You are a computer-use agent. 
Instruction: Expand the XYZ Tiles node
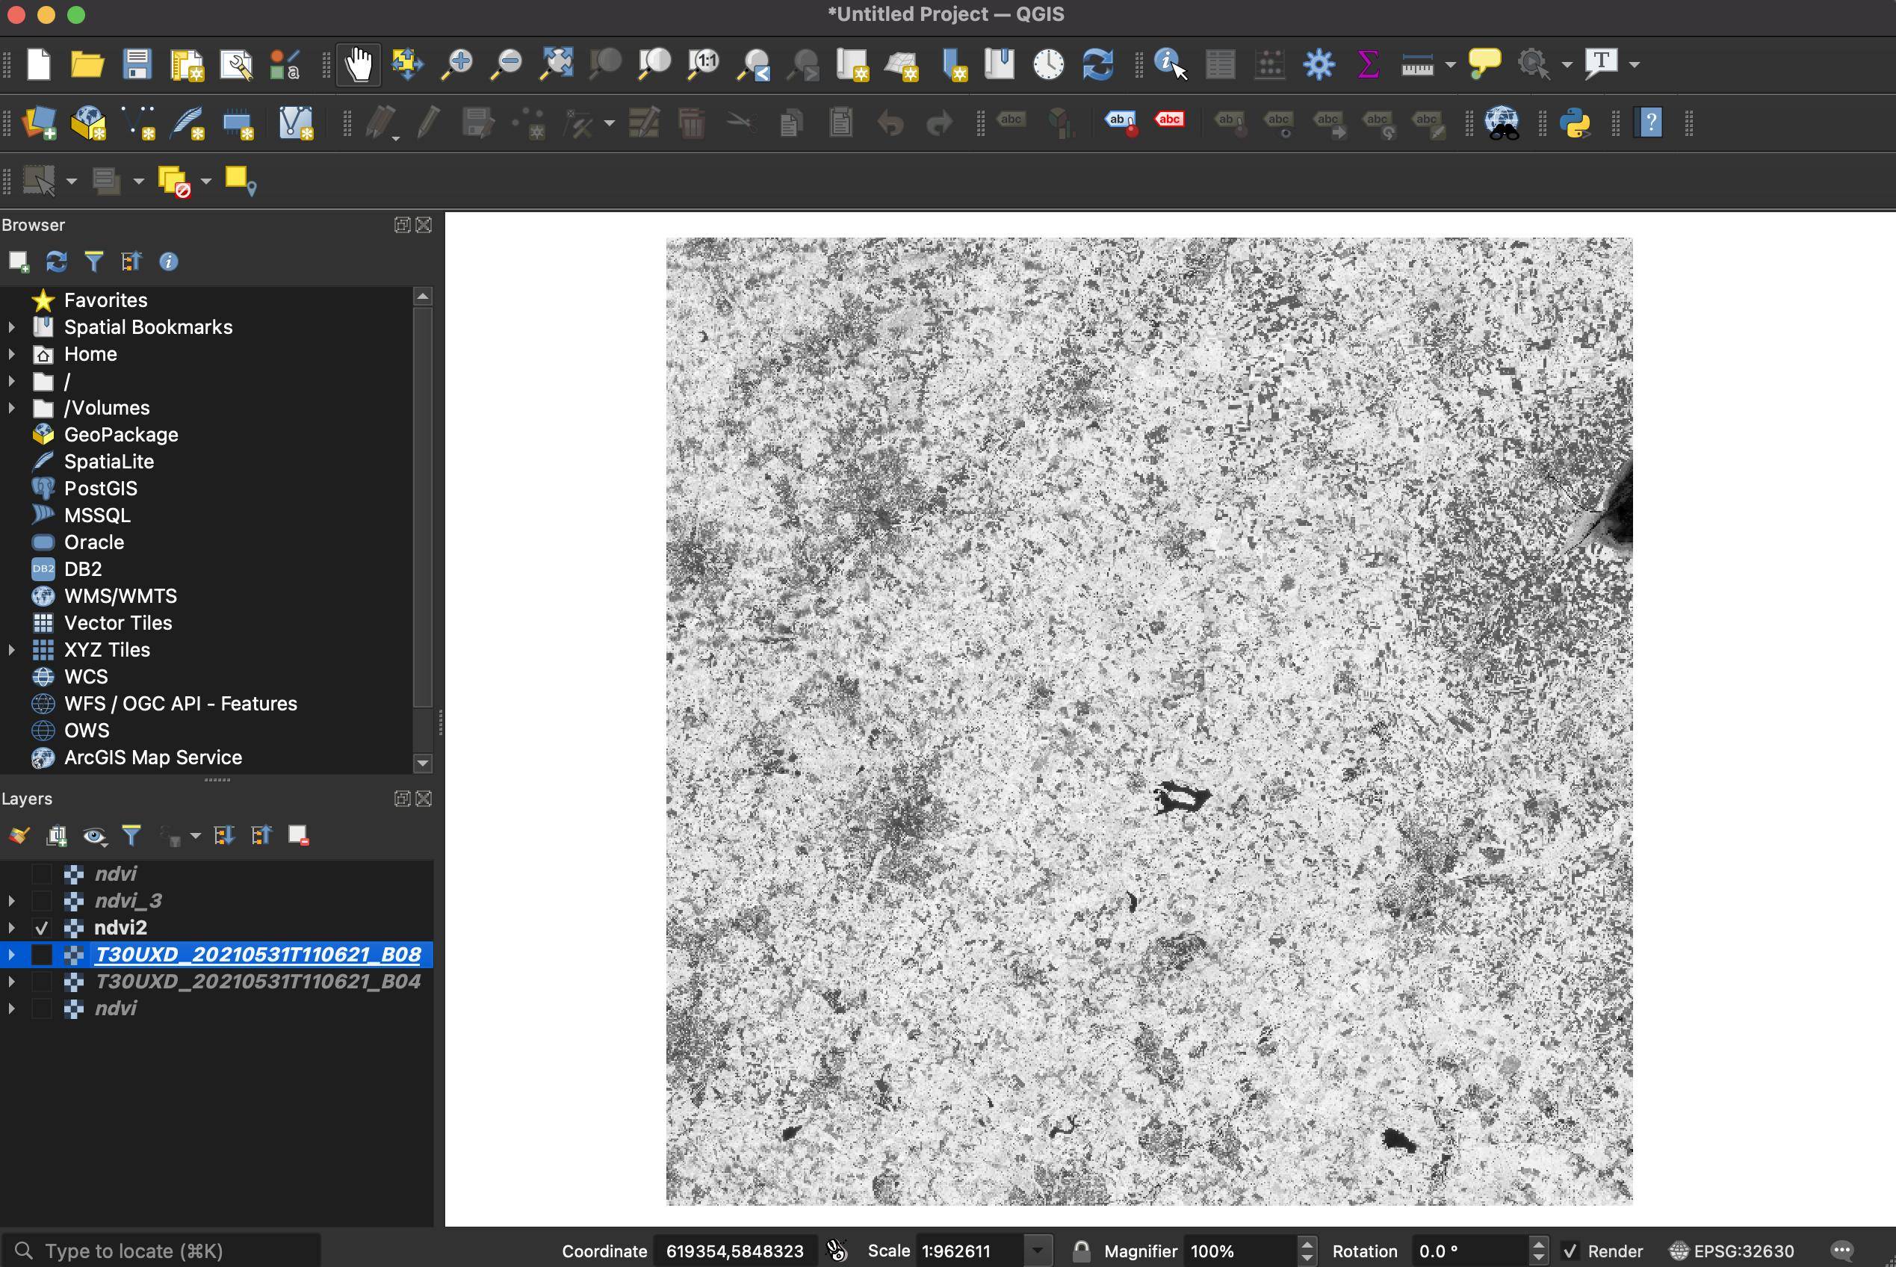tap(11, 650)
